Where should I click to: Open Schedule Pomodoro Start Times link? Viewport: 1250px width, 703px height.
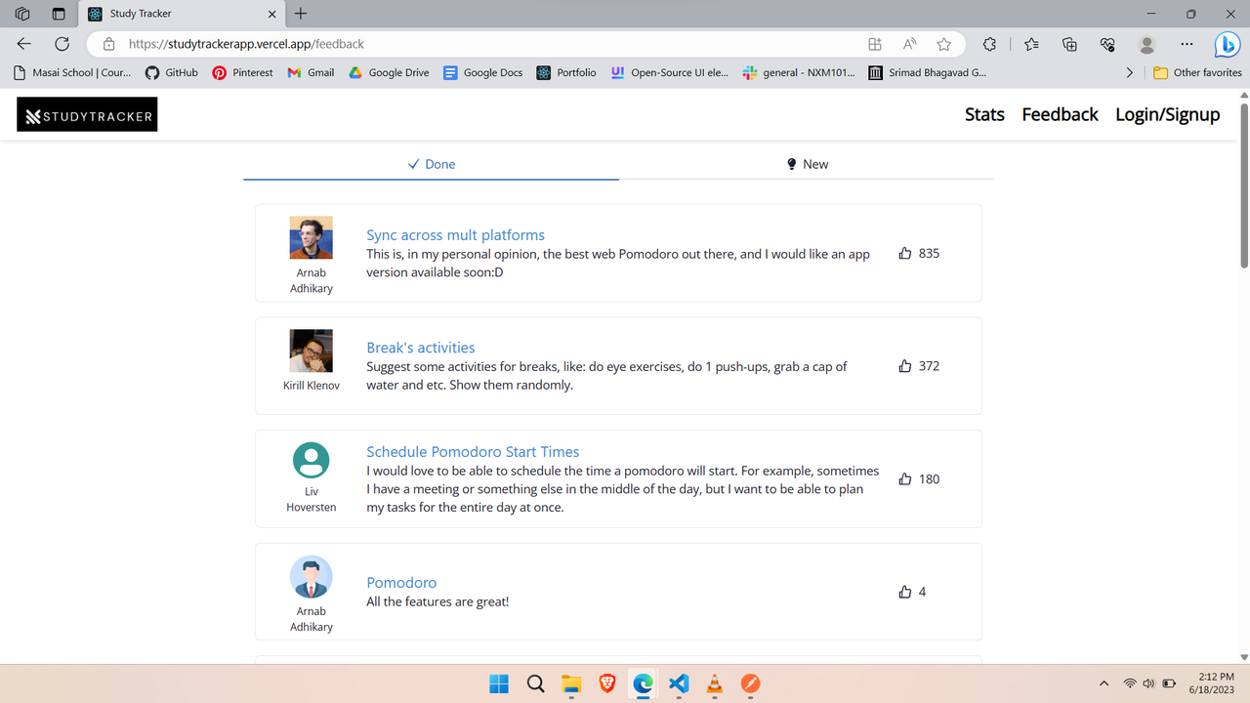[473, 452]
